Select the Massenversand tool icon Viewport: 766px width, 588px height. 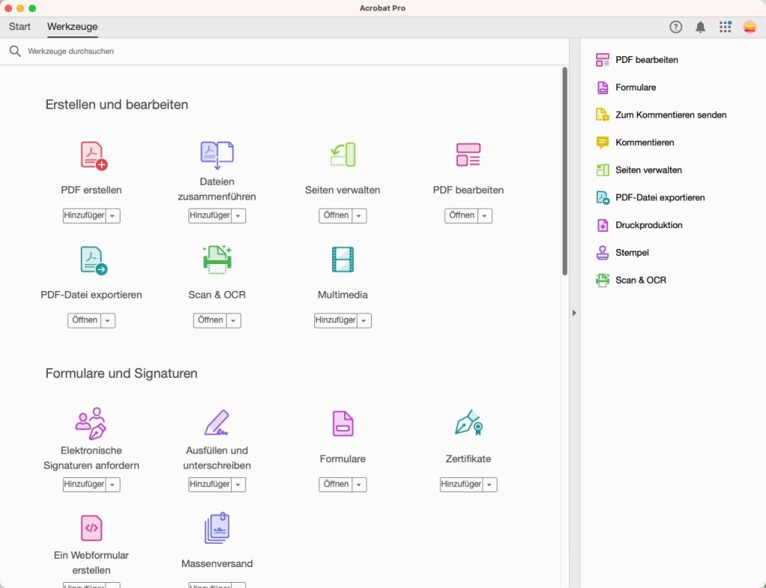pyautogui.click(x=216, y=527)
